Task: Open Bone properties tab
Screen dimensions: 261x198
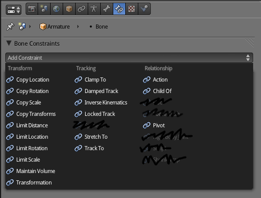Action: click(106, 9)
